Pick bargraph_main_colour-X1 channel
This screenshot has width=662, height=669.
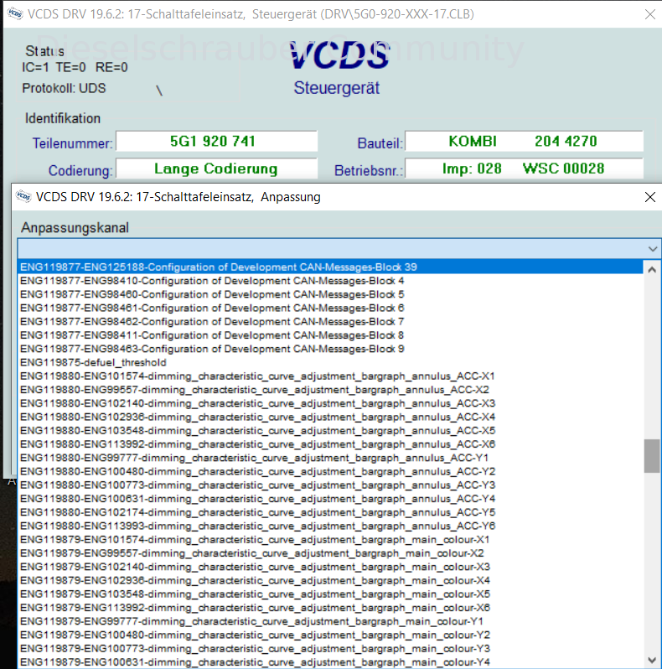coord(330,540)
